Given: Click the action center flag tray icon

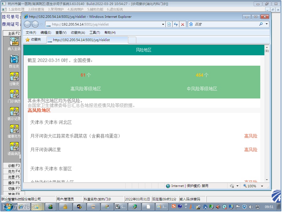Looking at the screenshot, I should pos(238,207).
